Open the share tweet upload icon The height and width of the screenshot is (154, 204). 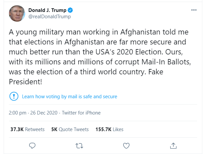173,146
